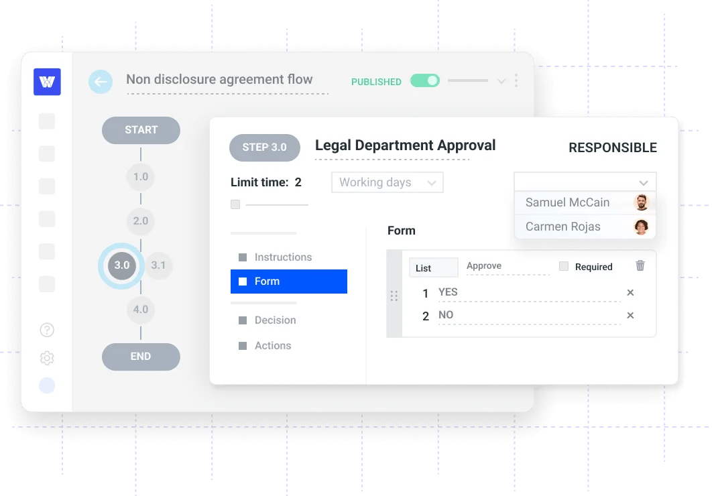Click the END node
Screen dimensions: 712x496
coord(141,357)
